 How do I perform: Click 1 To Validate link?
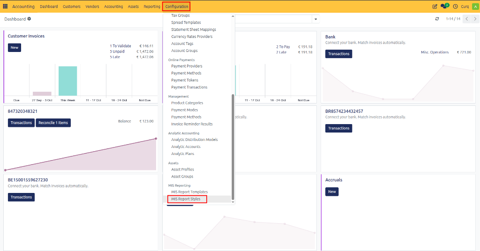tap(120, 46)
